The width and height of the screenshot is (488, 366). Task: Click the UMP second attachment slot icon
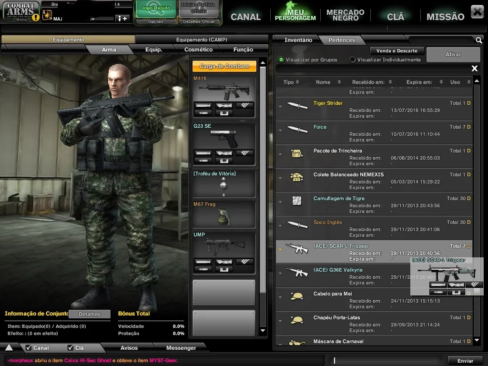point(224,262)
